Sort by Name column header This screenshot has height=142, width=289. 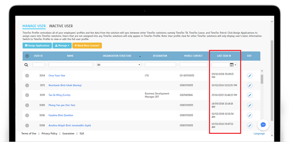70,56
